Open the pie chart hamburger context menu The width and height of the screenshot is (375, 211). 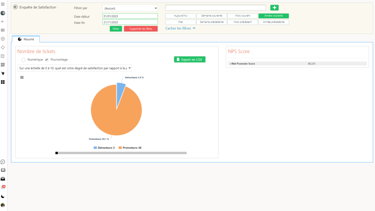click(22, 77)
